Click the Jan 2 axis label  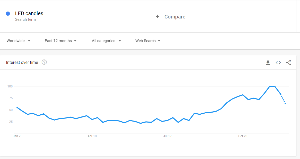pos(17,136)
